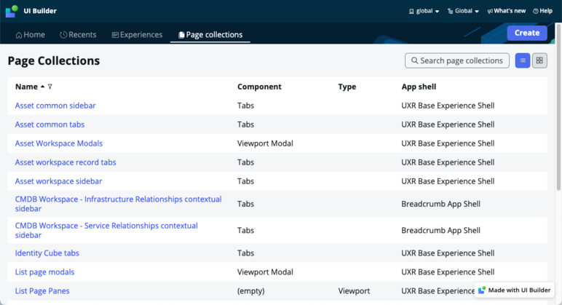
Task: Click the What's new megaphone icon
Action: point(490,11)
